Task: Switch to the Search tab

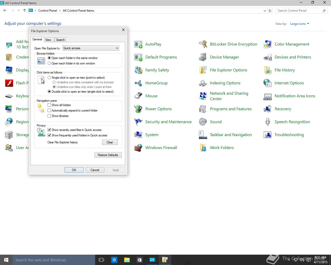Action: coord(60,40)
